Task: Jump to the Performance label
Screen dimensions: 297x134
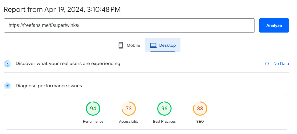Action: (93, 122)
